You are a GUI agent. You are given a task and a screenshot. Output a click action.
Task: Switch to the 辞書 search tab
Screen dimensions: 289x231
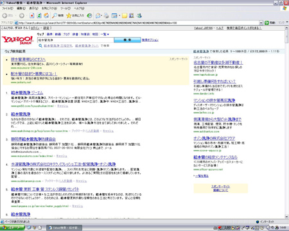coord(75,34)
